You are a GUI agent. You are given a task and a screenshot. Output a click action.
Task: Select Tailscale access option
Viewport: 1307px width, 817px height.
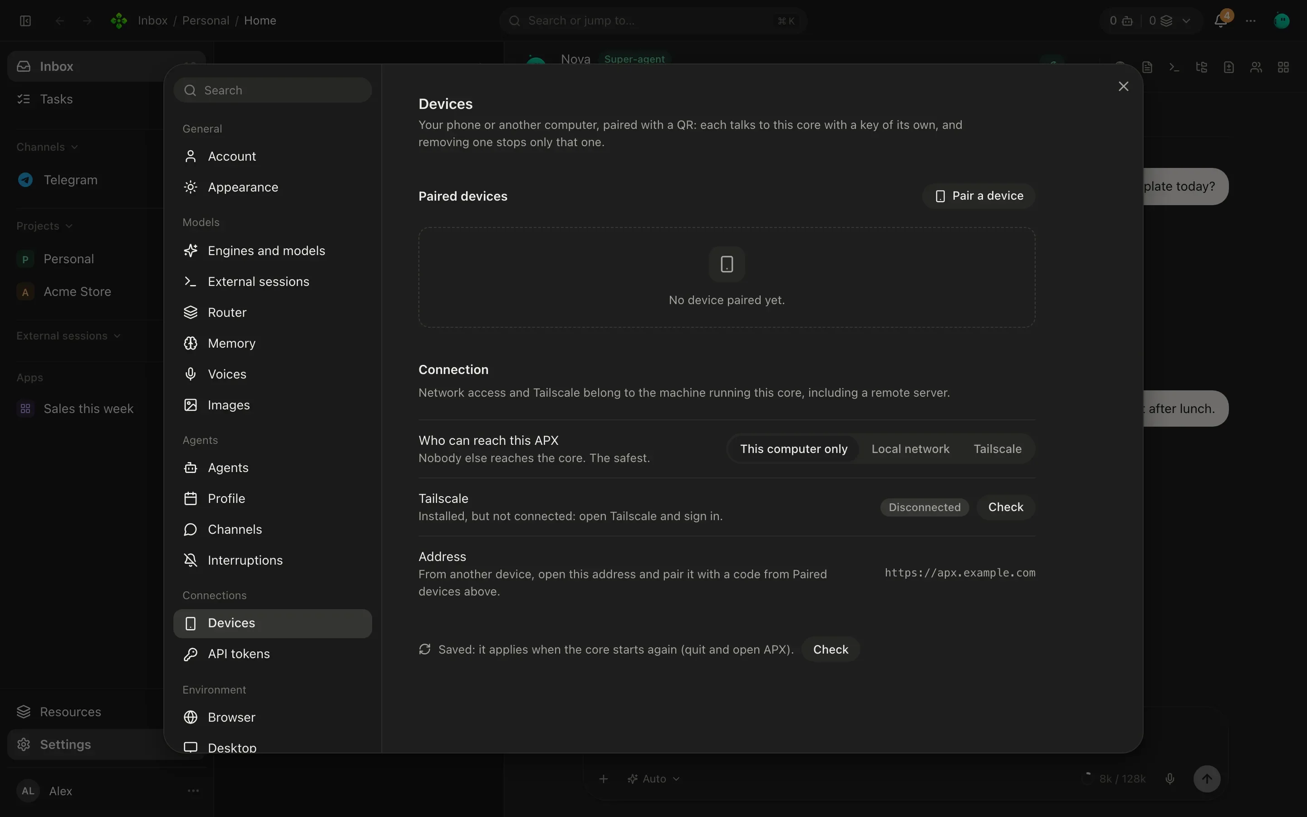997,449
